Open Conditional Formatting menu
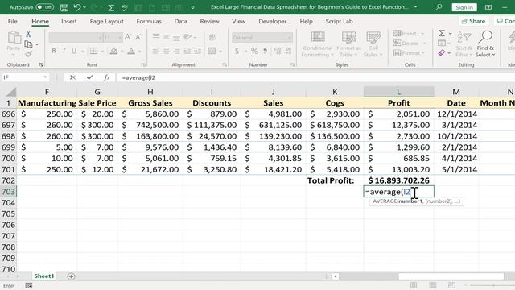515x290 pixels. pos(318,44)
